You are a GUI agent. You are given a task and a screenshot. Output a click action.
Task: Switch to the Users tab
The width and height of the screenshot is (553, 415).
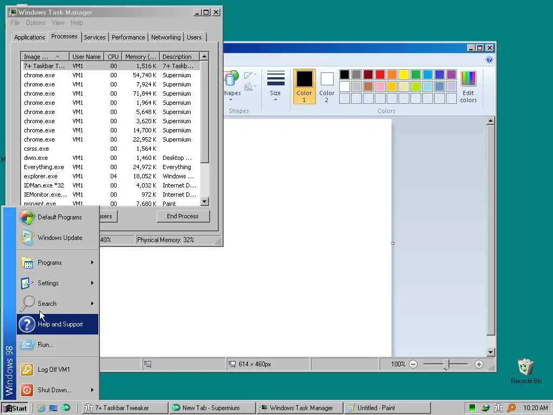click(x=194, y=37)
